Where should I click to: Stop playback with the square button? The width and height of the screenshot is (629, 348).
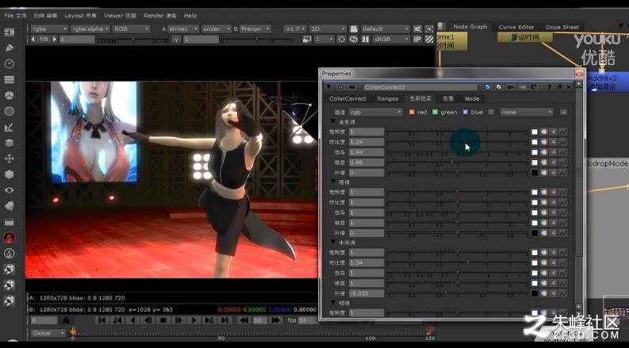click(163, 320)
